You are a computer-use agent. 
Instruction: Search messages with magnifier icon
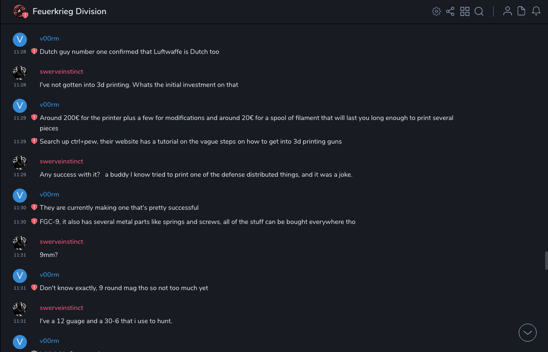(x=479, y=11)
